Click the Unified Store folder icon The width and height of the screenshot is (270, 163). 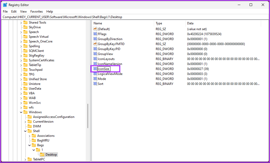(25, 79)
